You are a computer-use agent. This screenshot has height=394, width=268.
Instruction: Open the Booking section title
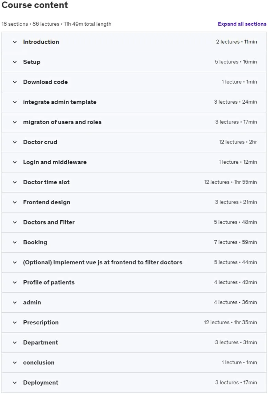tap(35, 242)
